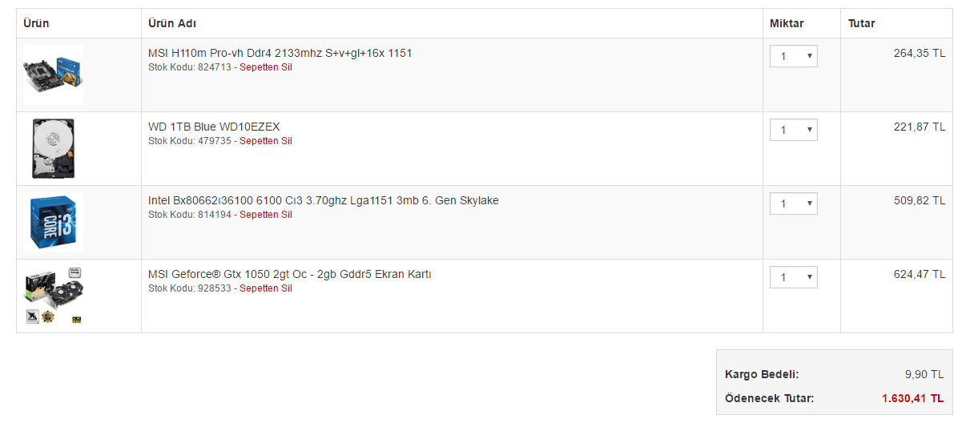Screen dimensions: 966x423
Task: Click the Tutar column header
Action: click(x=862, y=23)
